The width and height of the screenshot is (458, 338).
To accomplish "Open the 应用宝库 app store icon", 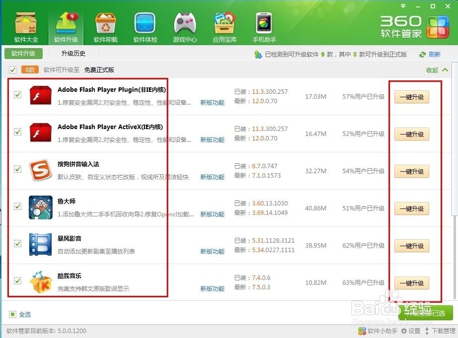I will (x=224, y=24).
